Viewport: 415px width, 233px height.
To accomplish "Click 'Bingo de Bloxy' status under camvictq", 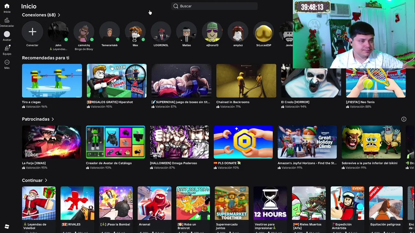I will click(84, 49).
